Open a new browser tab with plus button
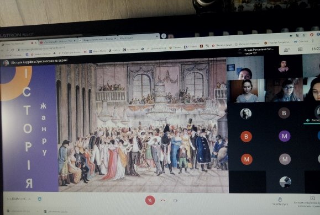The width and height of the screenshot is (320, 215). click(164, 36)
